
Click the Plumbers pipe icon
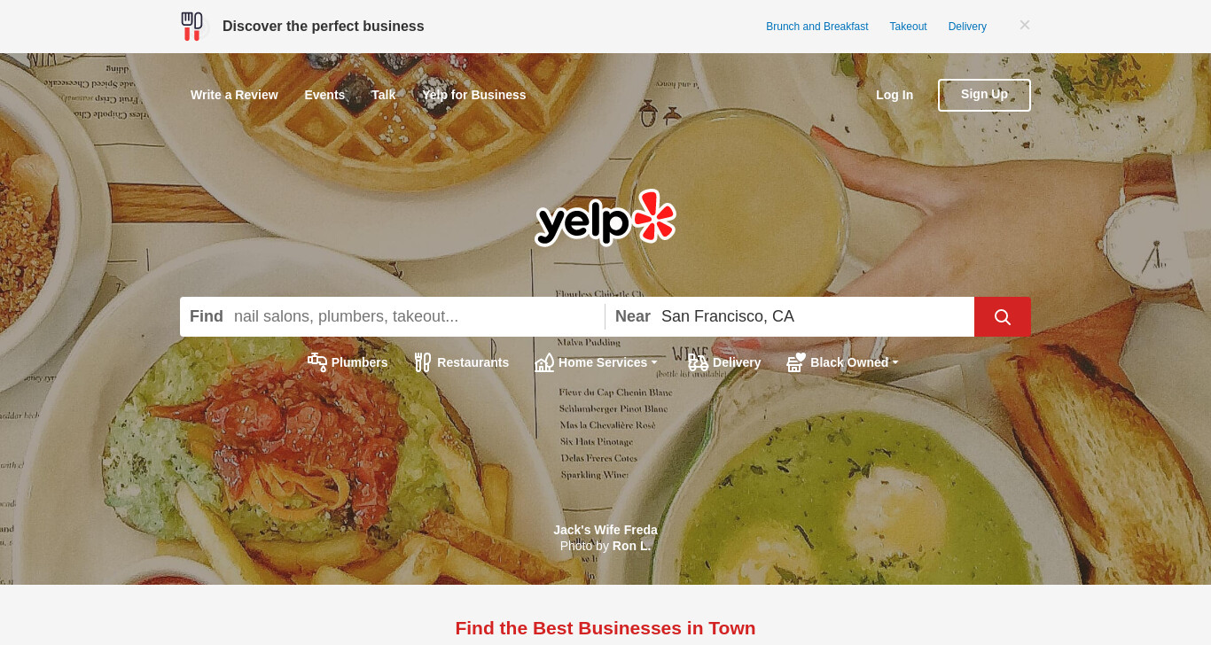click(x=317, y=362)
